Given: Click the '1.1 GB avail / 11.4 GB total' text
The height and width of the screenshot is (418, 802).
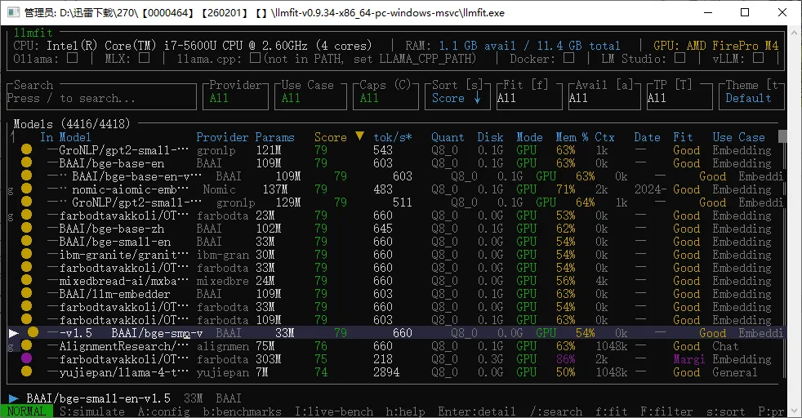Looking at the screenshot, I should point(529,46).
